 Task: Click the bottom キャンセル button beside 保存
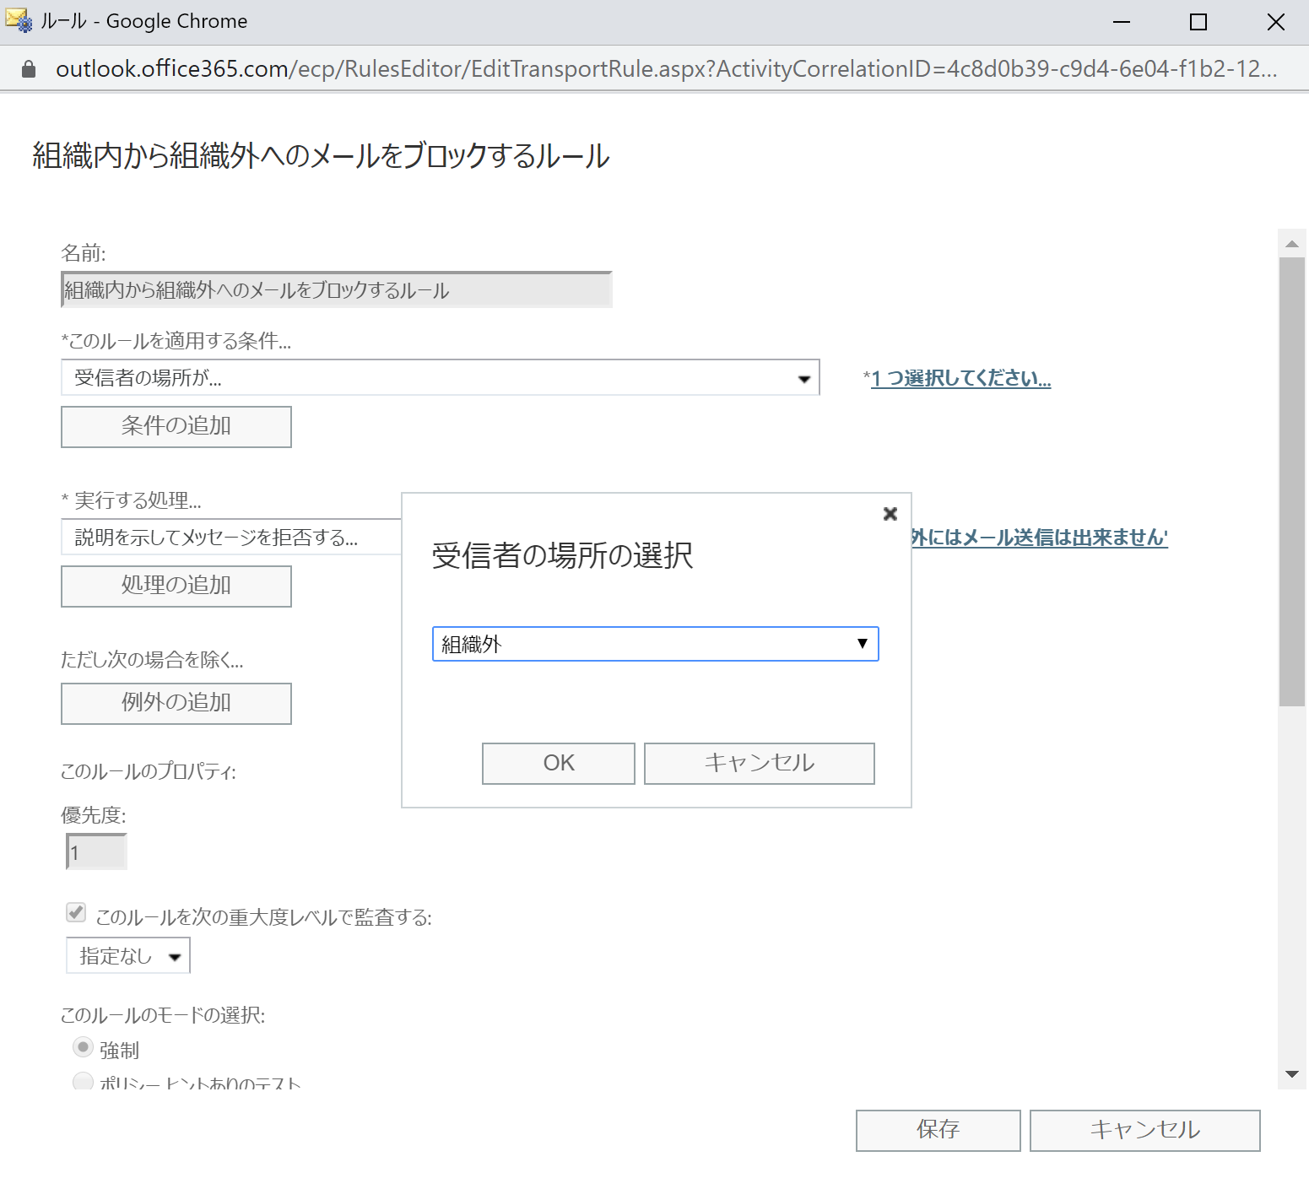point(1144,1130)
